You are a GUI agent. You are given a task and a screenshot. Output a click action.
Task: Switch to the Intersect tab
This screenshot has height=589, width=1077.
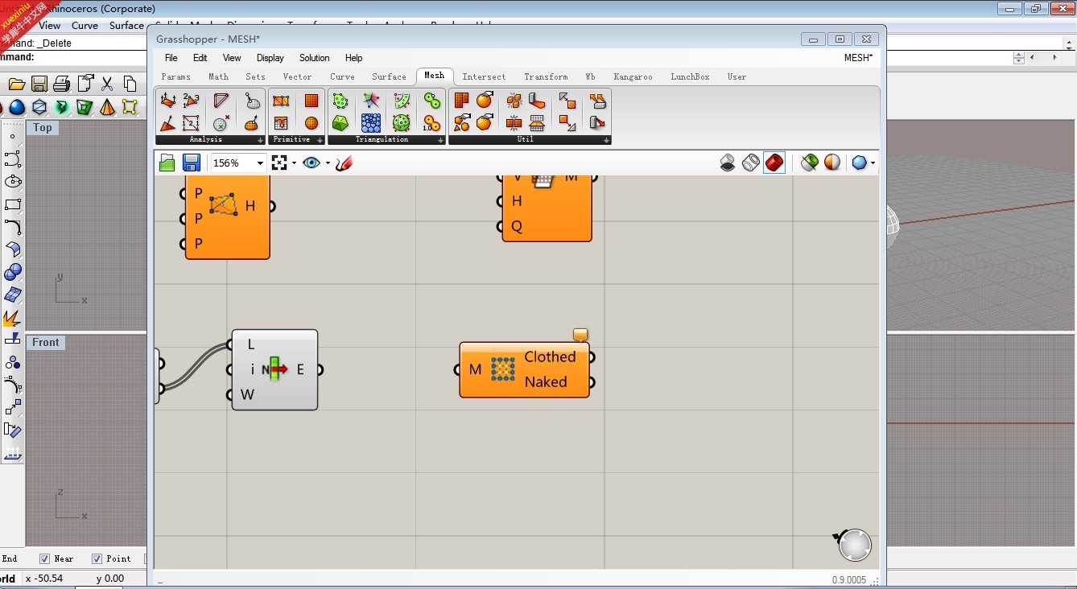point(484,76)
